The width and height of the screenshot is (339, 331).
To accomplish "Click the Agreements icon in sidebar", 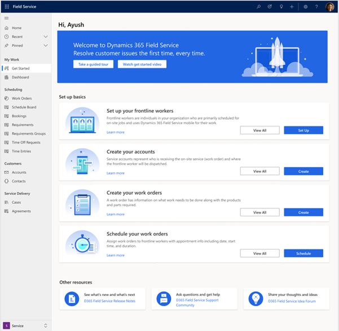I will coord(6,211).
